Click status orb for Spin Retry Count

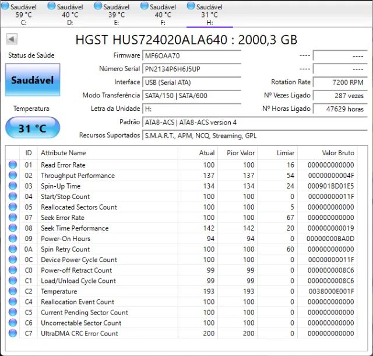[x=13, y=249]
